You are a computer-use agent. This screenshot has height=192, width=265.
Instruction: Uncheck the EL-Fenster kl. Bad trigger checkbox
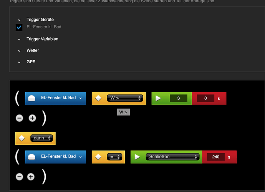pyautogui.click(x=19, y=27)
